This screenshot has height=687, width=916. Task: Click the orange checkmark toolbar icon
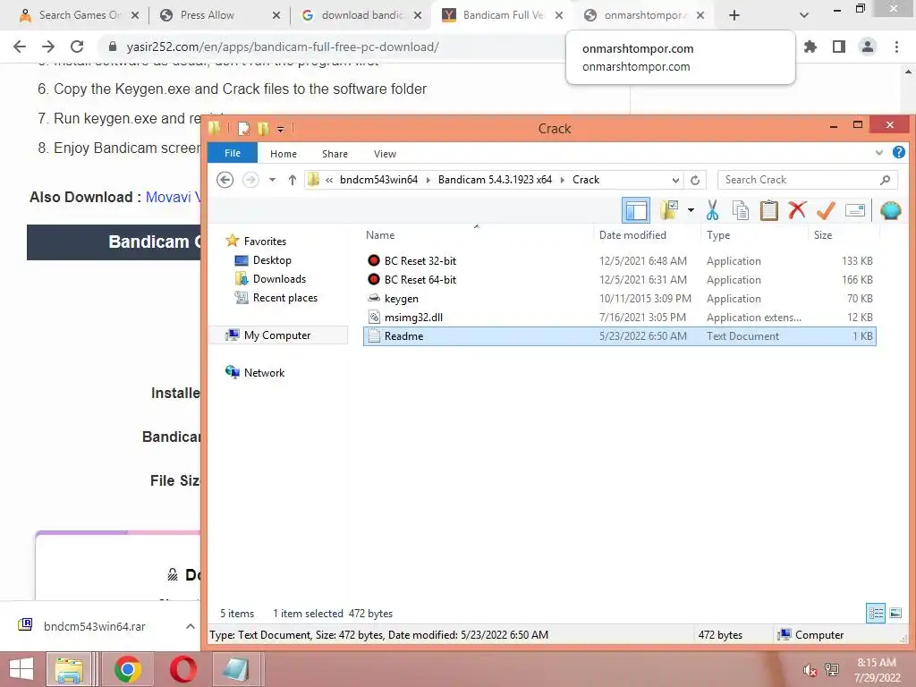826,210
